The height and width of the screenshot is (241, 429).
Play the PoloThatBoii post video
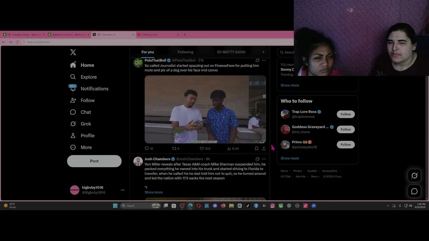(x=205, y=109)
